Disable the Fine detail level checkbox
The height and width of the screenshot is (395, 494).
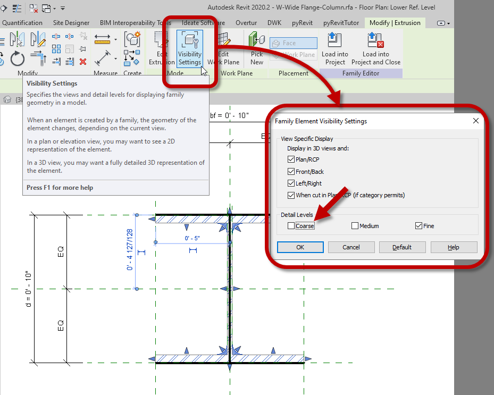tap(418, 225)
